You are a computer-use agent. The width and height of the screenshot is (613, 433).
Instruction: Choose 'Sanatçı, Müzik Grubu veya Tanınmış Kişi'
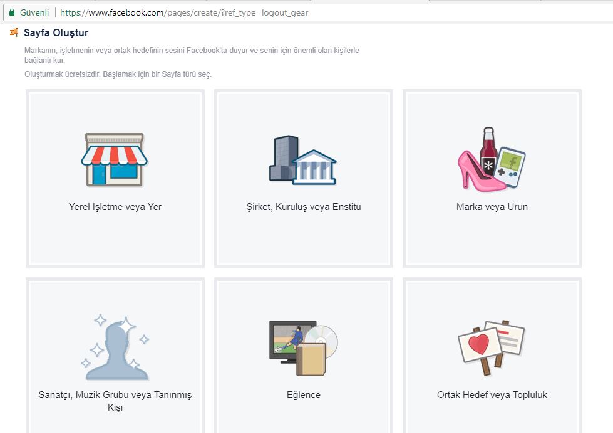pos(115,401)
